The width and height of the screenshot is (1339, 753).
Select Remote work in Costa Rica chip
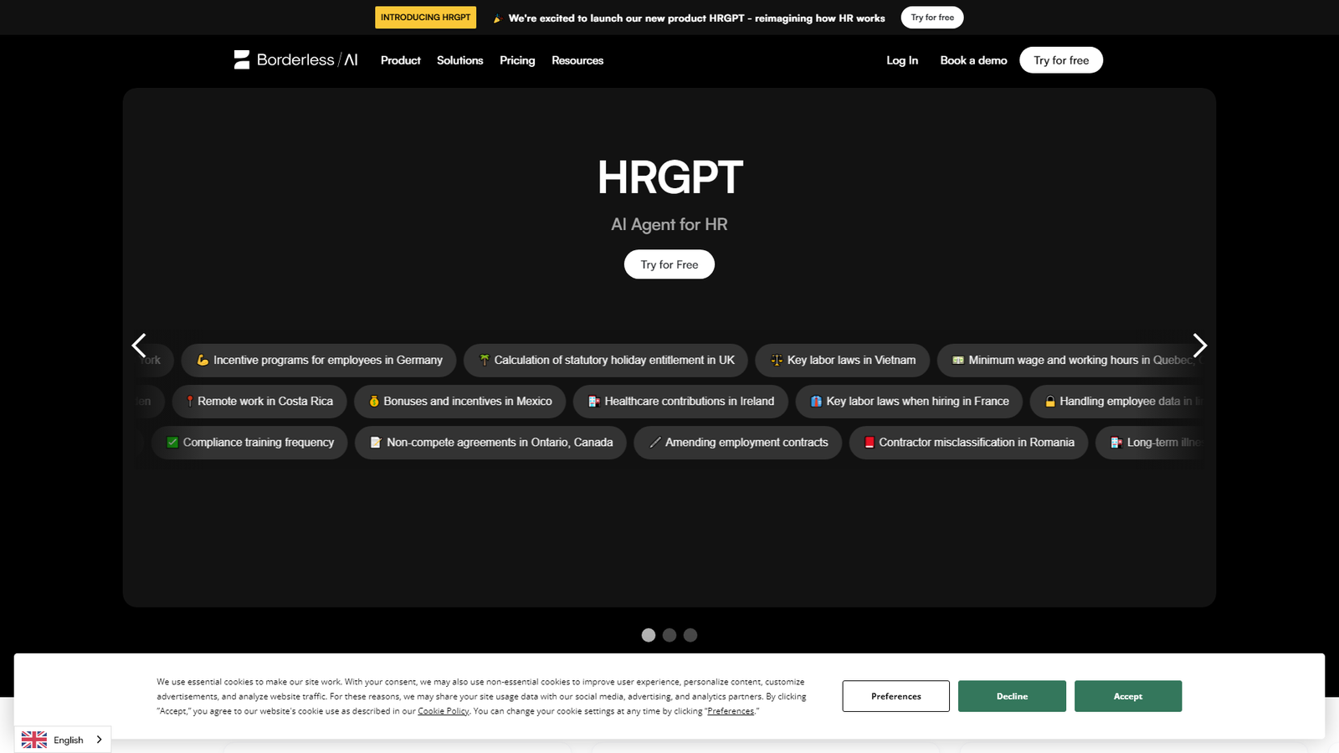click(x=259, y=401)
